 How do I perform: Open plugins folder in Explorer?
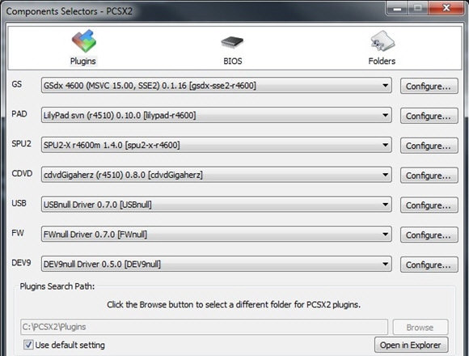(x=411, y=345)
